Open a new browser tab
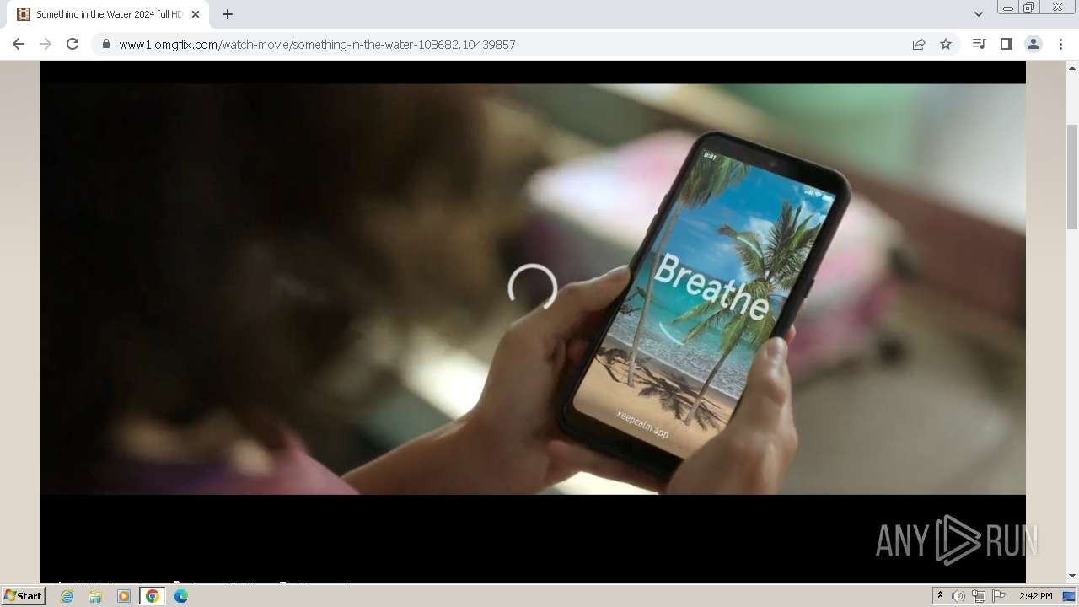Screen dimensions: 1079x607 click(x=228, y=14)
